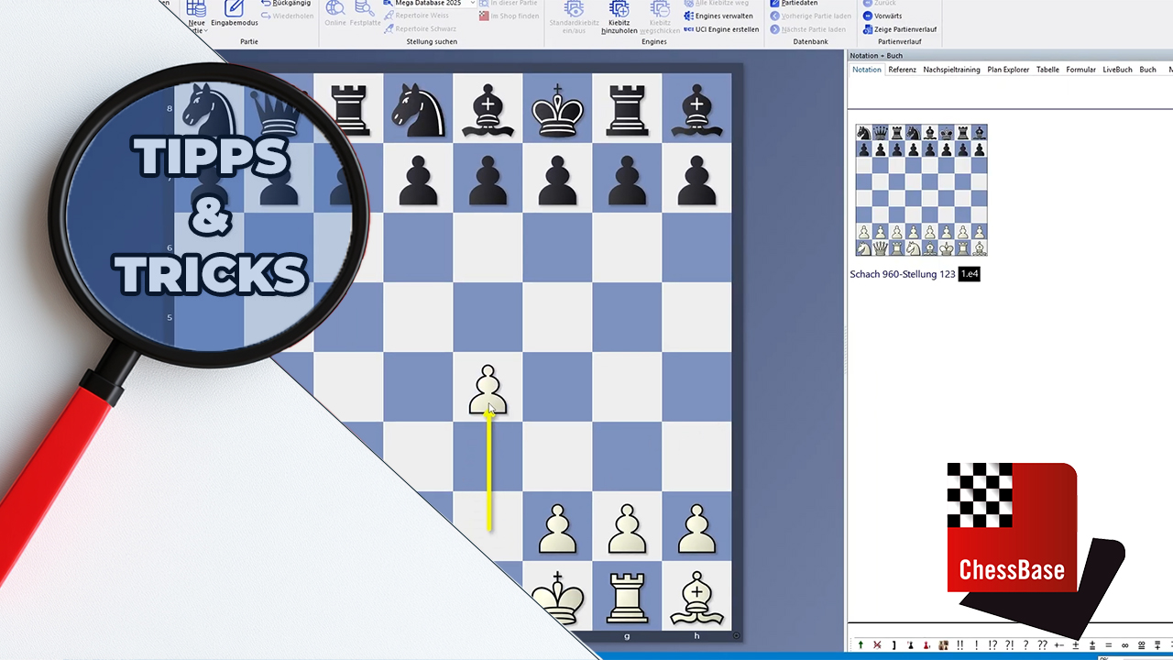Click the white pawn on e4

488,390
